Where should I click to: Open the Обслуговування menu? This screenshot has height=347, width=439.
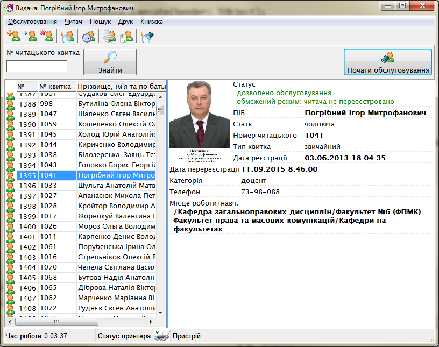32,22
